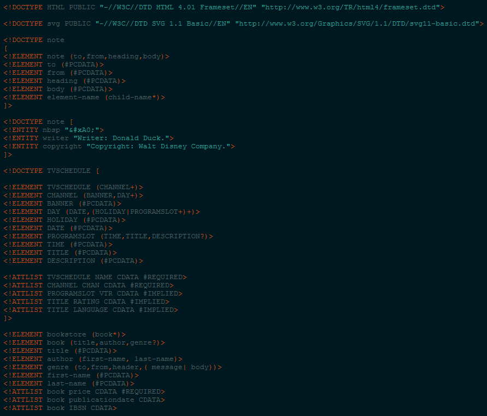Click the line "<!ELEMENT bookstore (book*)>"
The width and height of the screenshot is (487, 416).
click(64, 334)
